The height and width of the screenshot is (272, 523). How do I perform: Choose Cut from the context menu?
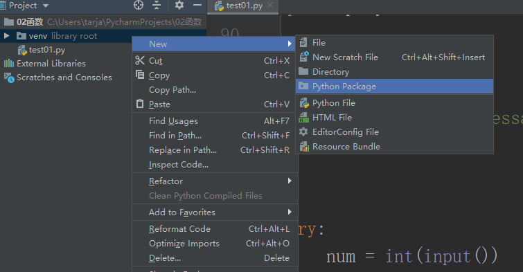pyautogui.click(x=214, y=61)
